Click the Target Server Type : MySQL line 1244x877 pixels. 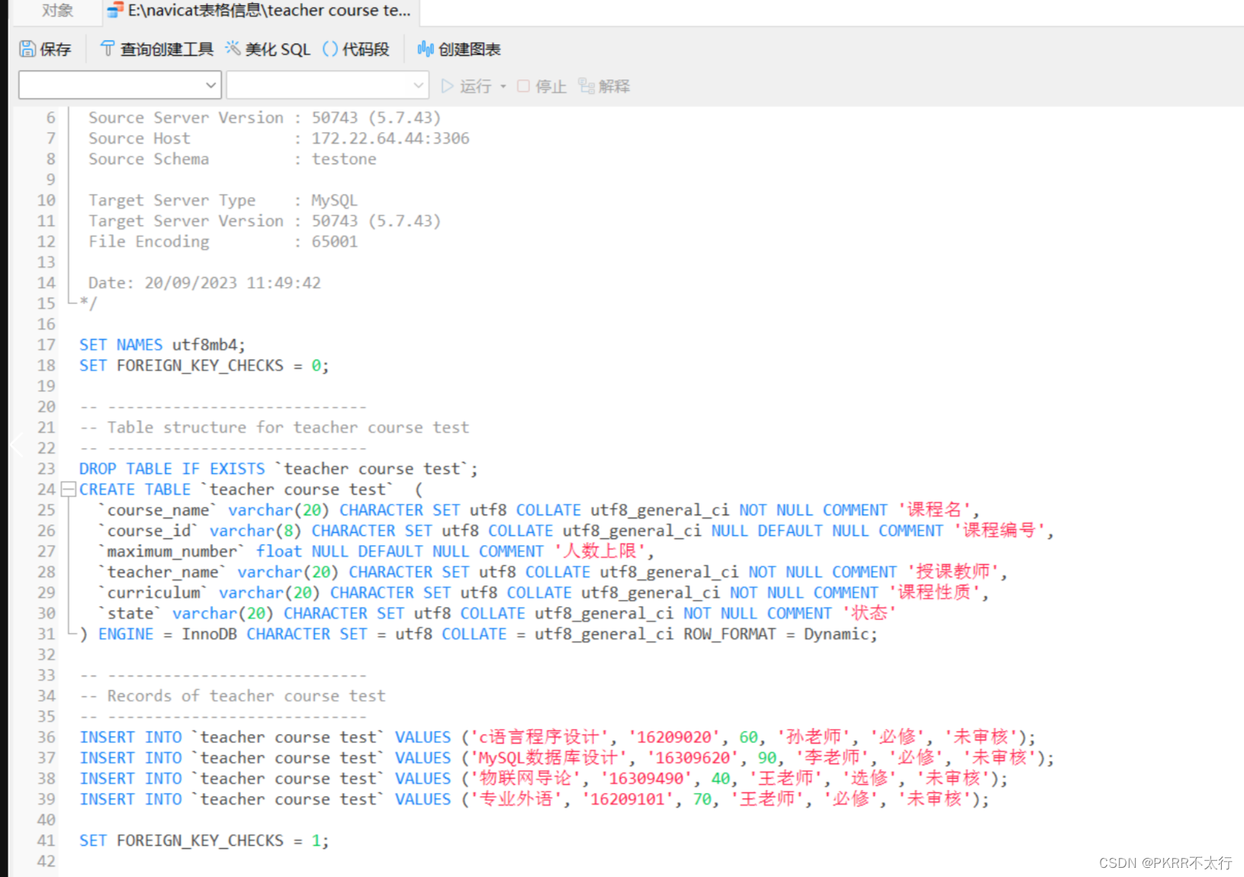[x=223, y=200]
